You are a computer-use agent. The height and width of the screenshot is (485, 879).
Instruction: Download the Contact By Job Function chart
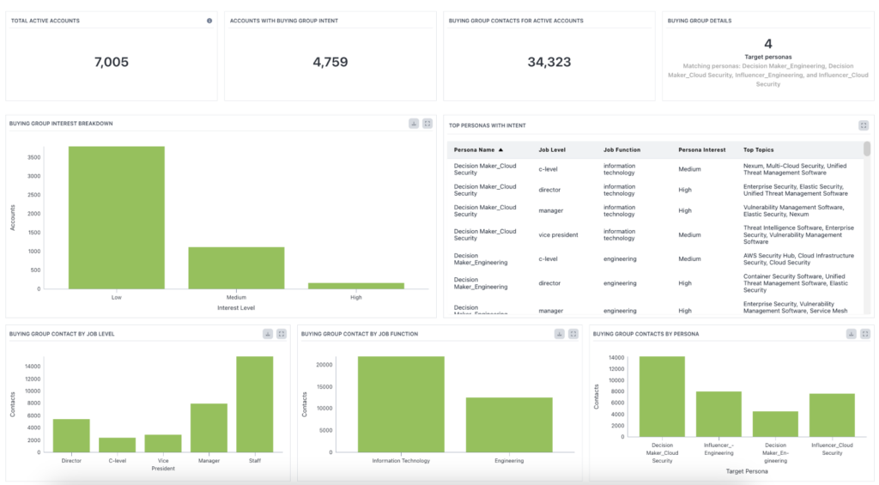coord(560,334)
